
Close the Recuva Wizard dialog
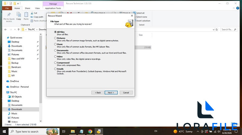(x=132, y=16)
